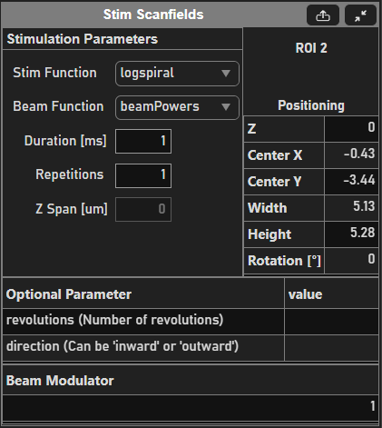This screenshot has width=382, height=428.
Task: Click the Beam Modulator value row
Action: click(x=191, y=407)
